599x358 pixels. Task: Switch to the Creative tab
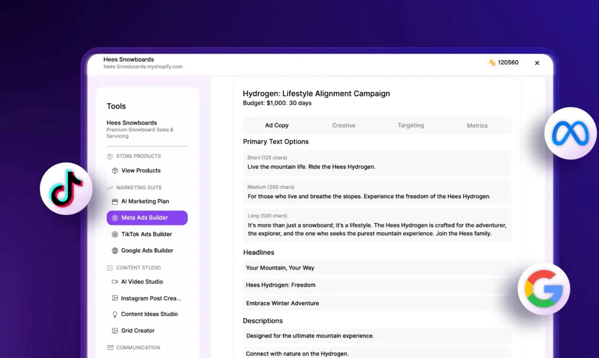pos(344,125)
